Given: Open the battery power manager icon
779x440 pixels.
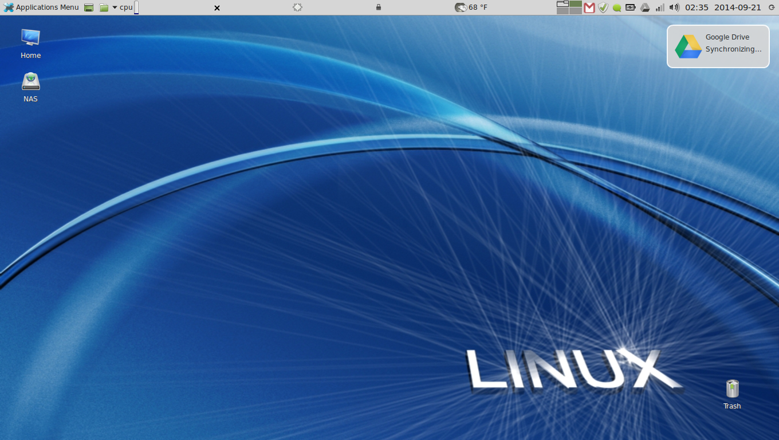Looking at the screenshot, I should pyautogui.click(x=631, y=7).
